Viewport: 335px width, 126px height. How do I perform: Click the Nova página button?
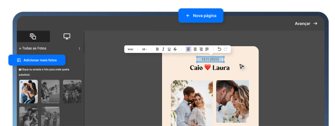pos(201,15)
